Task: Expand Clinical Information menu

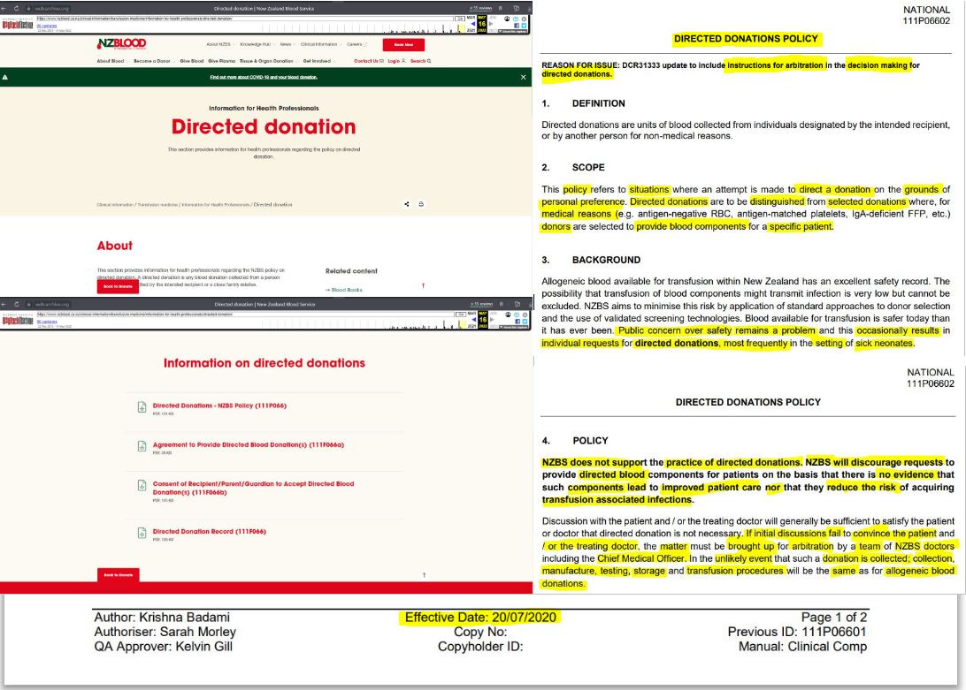Action: coord(320,44)
